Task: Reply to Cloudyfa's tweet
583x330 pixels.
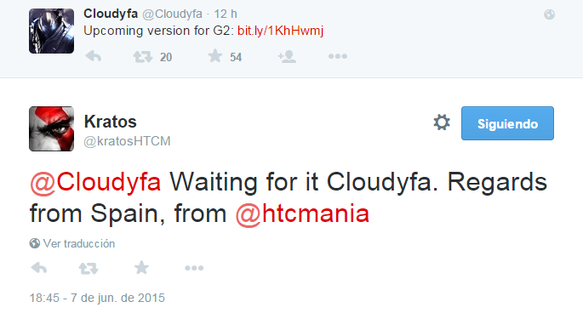Action: pyautogui.click(x=94, y=56)
